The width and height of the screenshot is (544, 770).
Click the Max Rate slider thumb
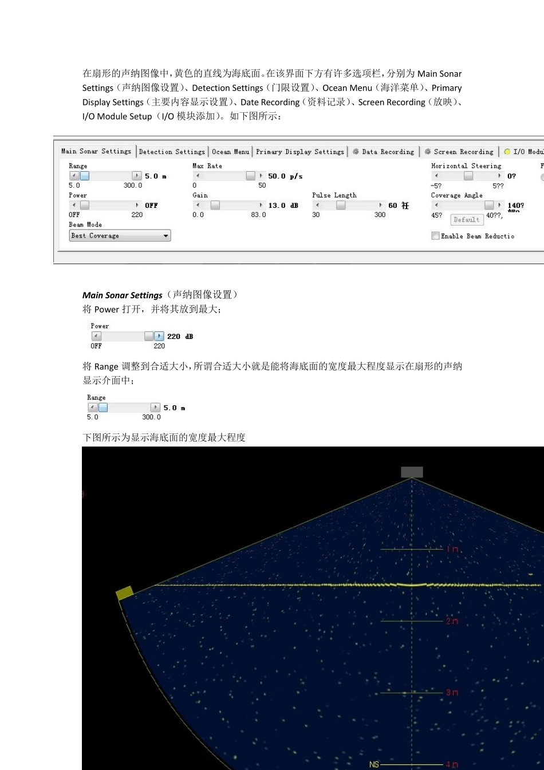[251, 176]
